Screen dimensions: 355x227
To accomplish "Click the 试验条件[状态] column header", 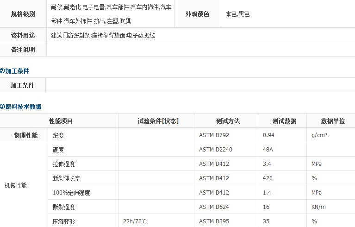I will point(158,121).
